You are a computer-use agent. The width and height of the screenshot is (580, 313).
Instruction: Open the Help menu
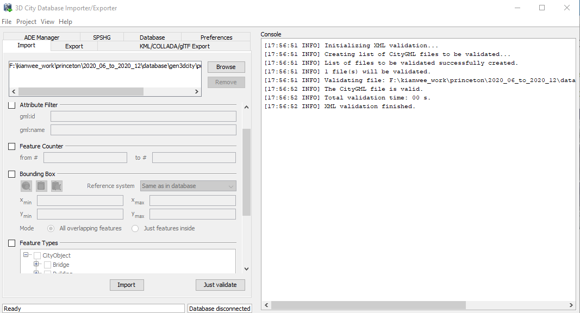coord(65,21)
